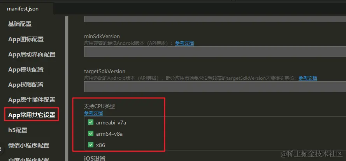Click the sidebar collapse arrow icon
Image resolution: width=346 pixels, height=161 pixels.
[1, 149]
